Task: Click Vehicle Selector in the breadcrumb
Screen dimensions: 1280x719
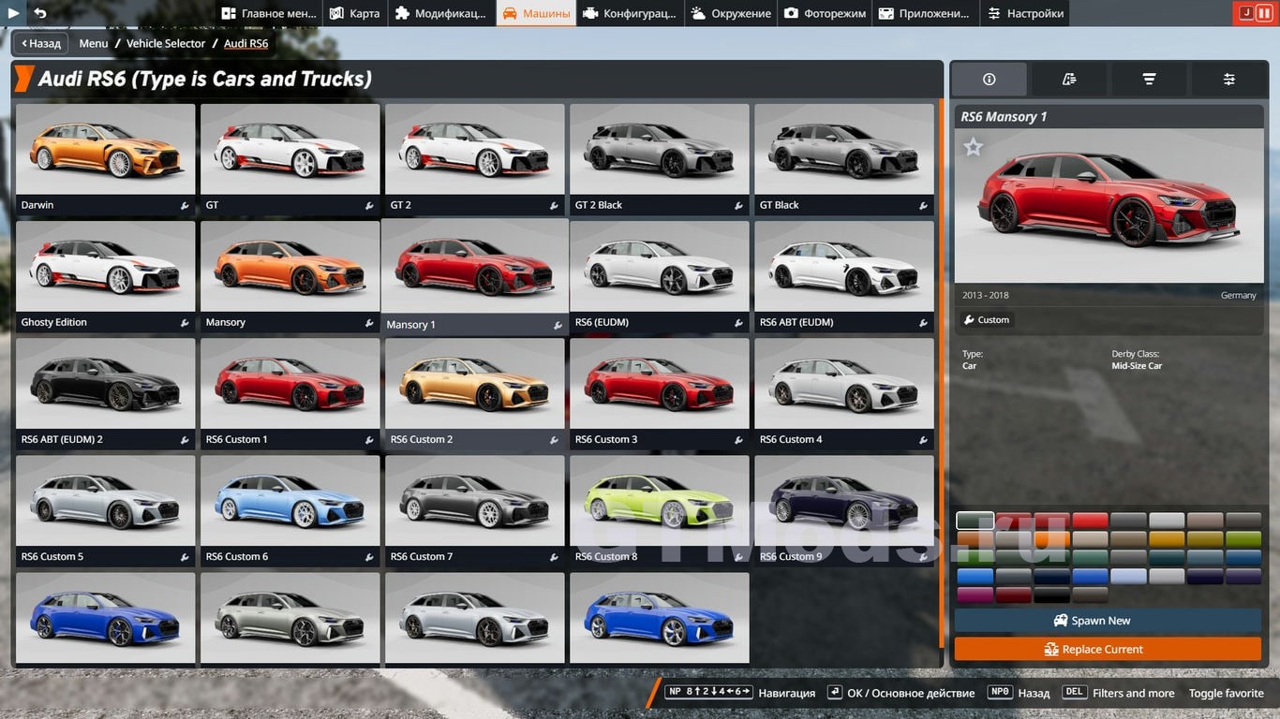Action: click(x=166, y=43)
